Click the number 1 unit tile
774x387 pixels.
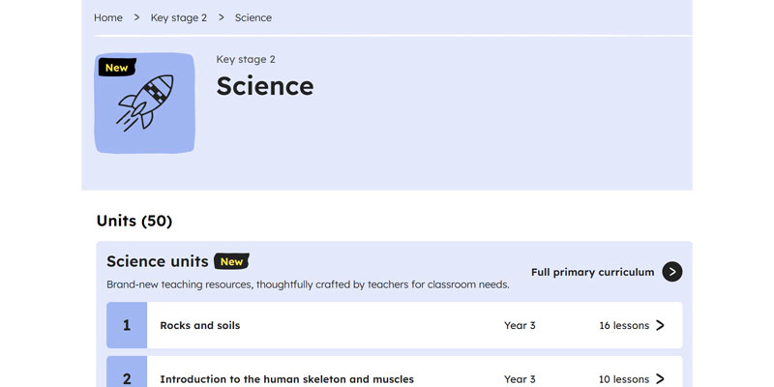[127, 325]
